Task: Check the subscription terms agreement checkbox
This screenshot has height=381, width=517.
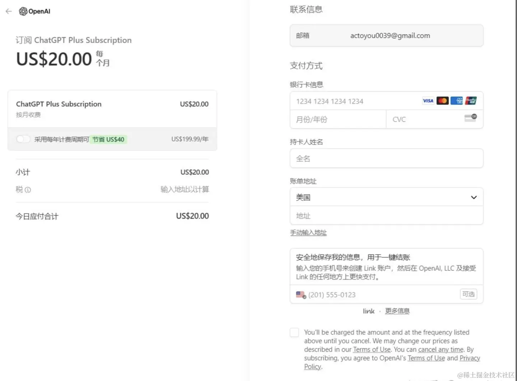Action: 294,333
